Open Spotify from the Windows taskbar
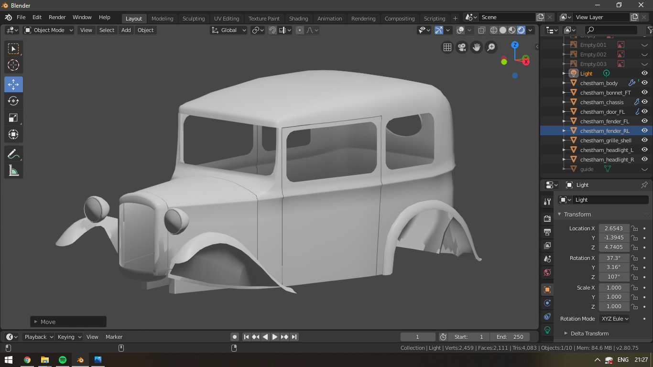This screenshot has height=367, width=653. [x=63, y=360]
